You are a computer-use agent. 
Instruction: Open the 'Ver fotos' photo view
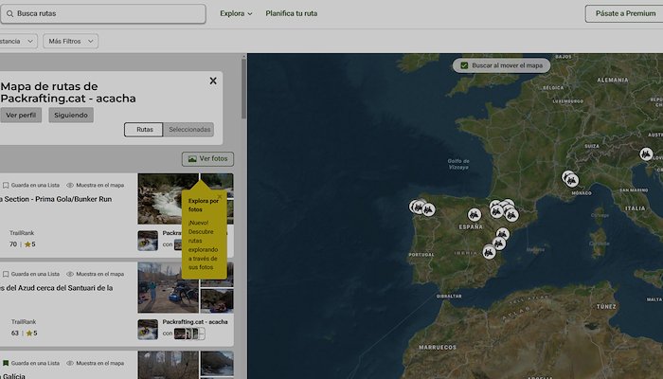(207, 159)
